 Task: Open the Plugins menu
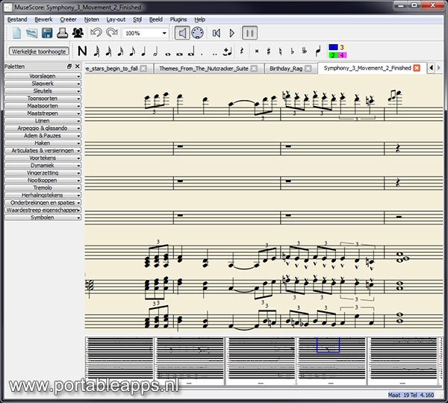click(178, 19)
